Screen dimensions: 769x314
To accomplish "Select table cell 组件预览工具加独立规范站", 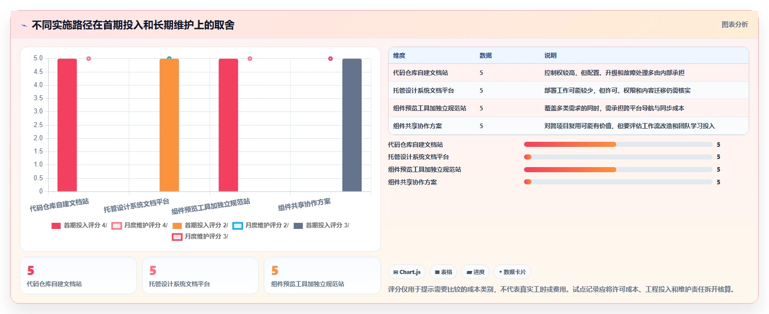I will tap(430, 108).
